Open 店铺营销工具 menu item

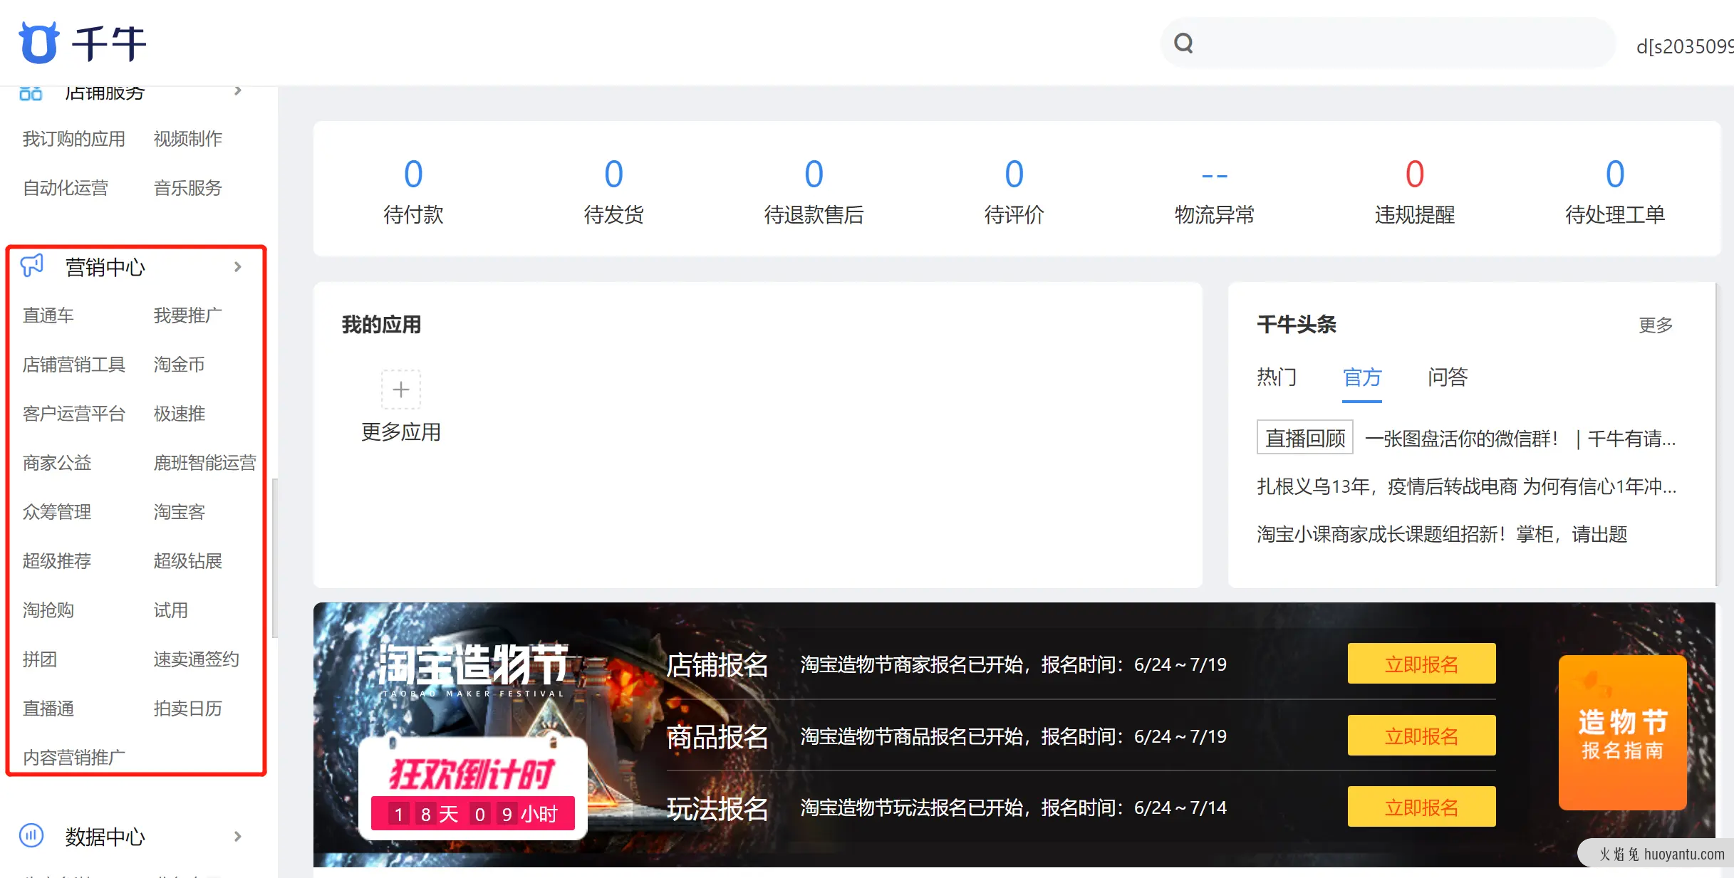pos(74,365)
